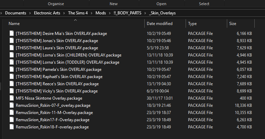265x139 pixels.
Task: Select Jonas's Skin OVERLAY.package file name
Action: pyautogui.click(x=57, y=41)
